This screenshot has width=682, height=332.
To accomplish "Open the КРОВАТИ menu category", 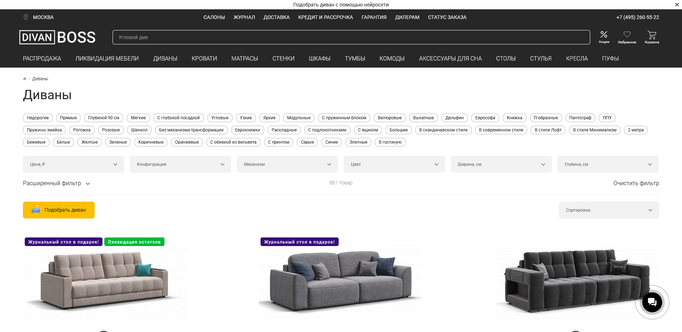I will click(204, 58).
